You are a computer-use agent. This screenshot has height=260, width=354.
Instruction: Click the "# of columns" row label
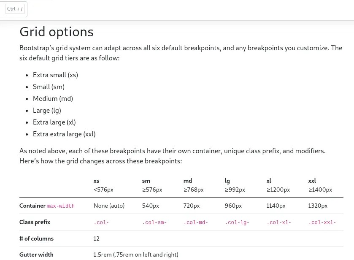[36, 238]
